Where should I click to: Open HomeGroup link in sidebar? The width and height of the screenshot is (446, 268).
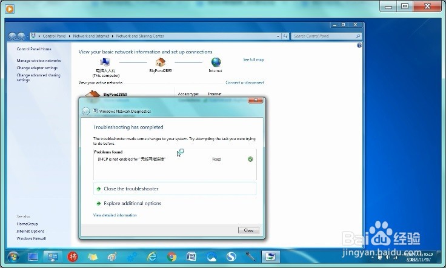(27, 224)
